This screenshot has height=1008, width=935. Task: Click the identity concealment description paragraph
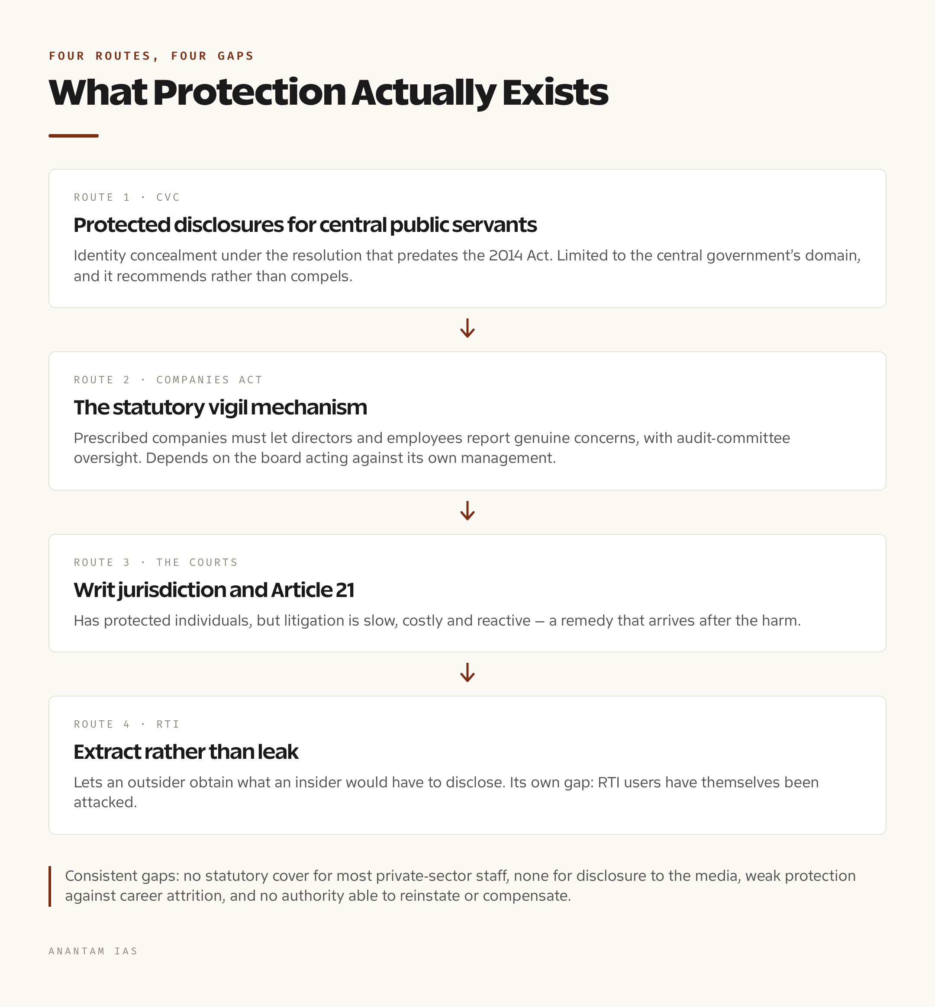point(467,266)
